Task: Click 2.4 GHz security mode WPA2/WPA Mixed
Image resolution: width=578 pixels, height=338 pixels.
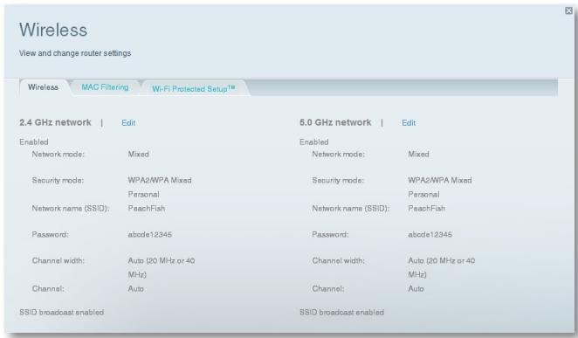Action: click(160, 187)
